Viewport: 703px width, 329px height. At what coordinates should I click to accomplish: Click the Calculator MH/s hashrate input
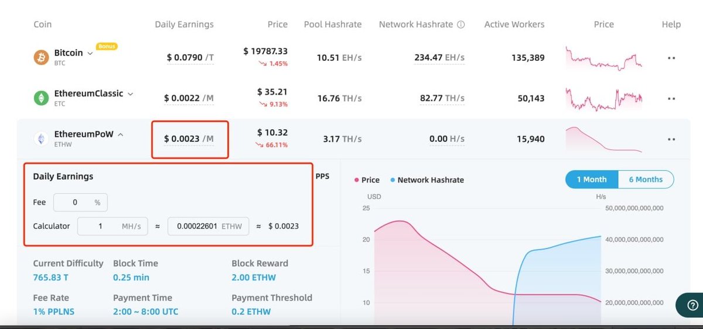(112, 226)
